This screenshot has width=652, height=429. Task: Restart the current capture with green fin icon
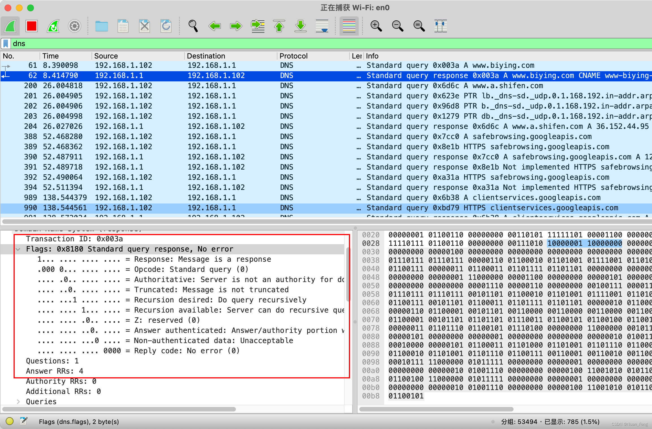(x=53, y=26)
